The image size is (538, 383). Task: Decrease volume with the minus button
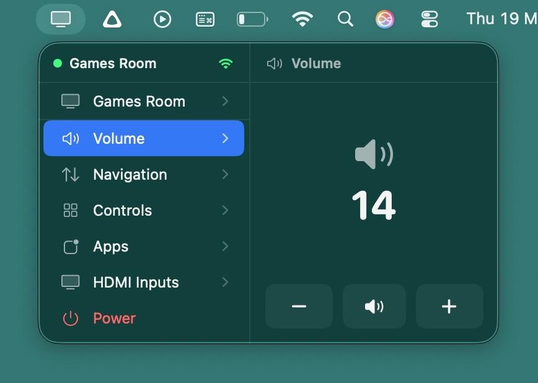pyautogui.click(x=299, y=306)
